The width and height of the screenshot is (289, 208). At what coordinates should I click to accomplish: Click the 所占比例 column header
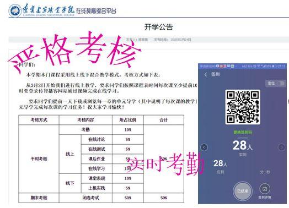[128, 120]
